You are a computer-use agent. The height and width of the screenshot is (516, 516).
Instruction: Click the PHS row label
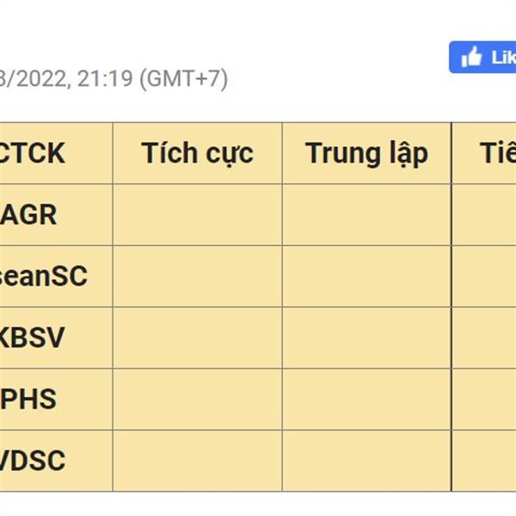[x=28, y=399]
